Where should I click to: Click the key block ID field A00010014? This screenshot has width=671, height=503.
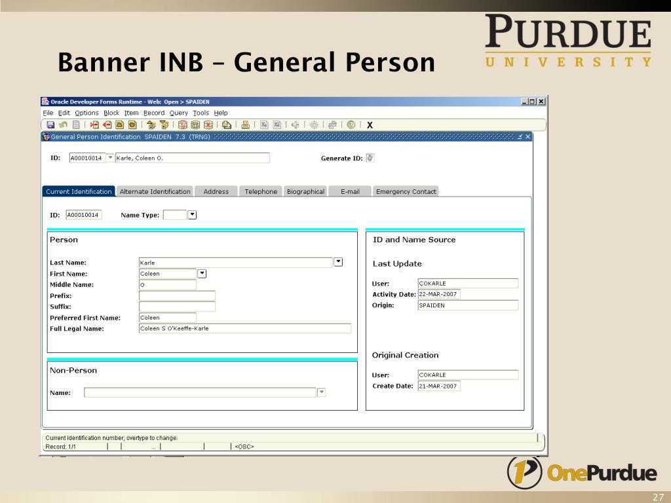click(87, 158)
